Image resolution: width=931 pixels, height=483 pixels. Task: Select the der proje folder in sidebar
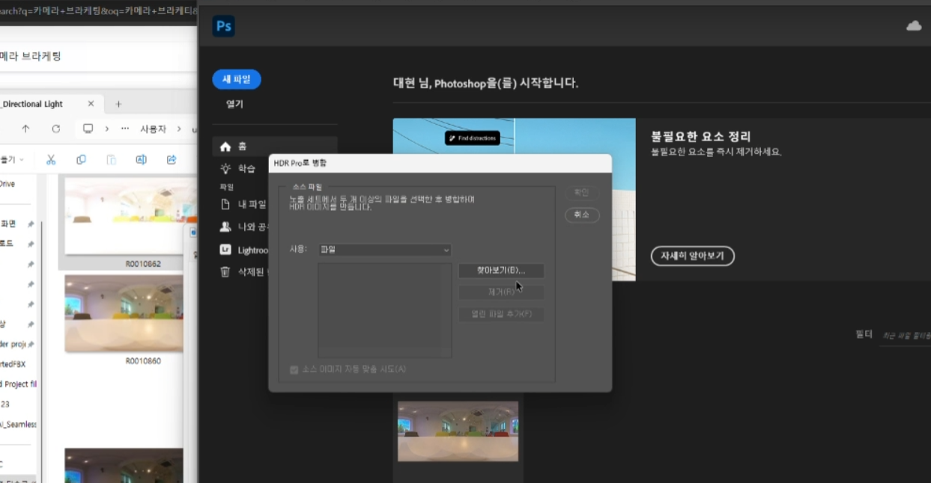[13, 344]
